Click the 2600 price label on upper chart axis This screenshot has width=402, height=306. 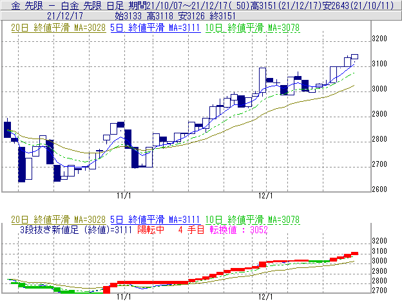tap(379, 189)
